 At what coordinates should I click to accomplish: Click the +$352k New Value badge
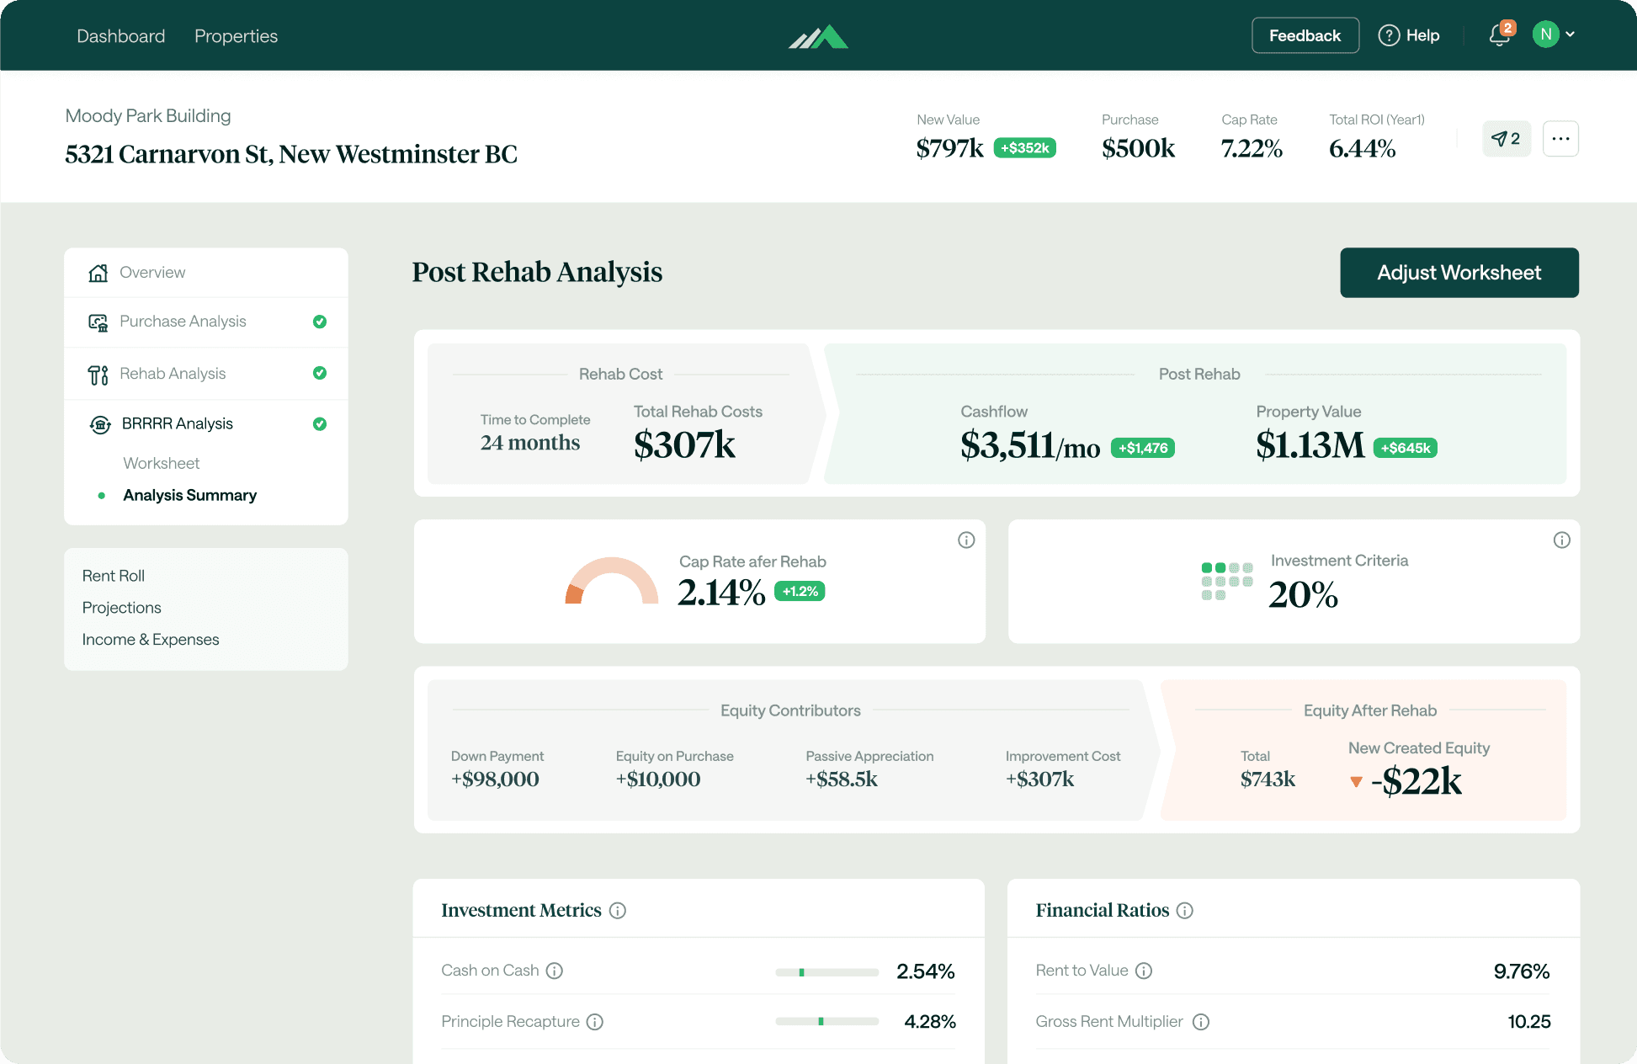1024,148
